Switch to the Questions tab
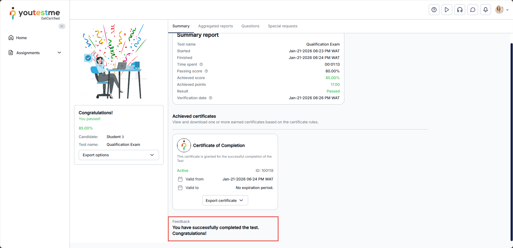Image resolution: width=513 pixels, height=248 pixels. pos(250,26)
